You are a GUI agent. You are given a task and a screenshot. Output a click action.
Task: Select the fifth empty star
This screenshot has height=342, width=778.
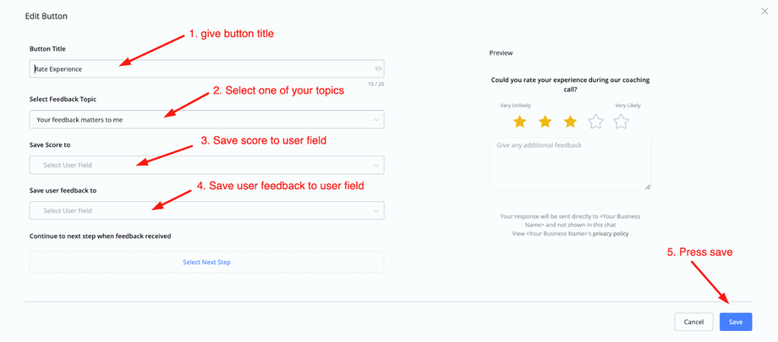[x=621, y=122]
